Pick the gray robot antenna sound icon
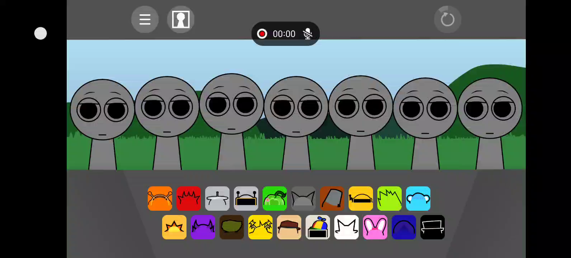Image resolution: width=571 pixels, height=258 pixels. (x=246, y=199)
